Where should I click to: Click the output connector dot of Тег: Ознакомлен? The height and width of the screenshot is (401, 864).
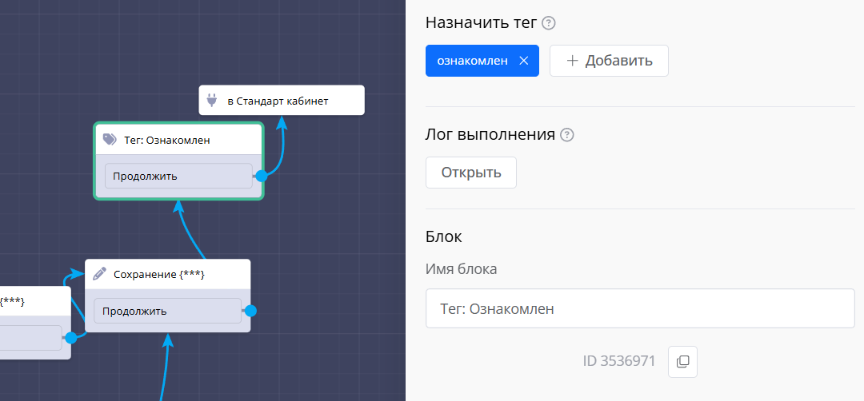[x=261, y=176]
